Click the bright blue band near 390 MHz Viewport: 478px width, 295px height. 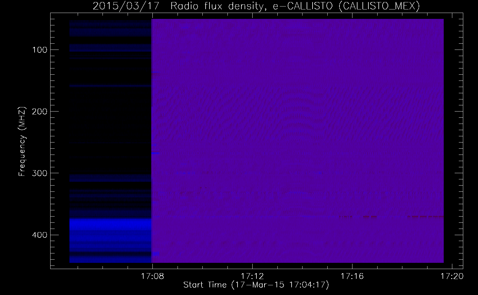(x=110, y=224)
